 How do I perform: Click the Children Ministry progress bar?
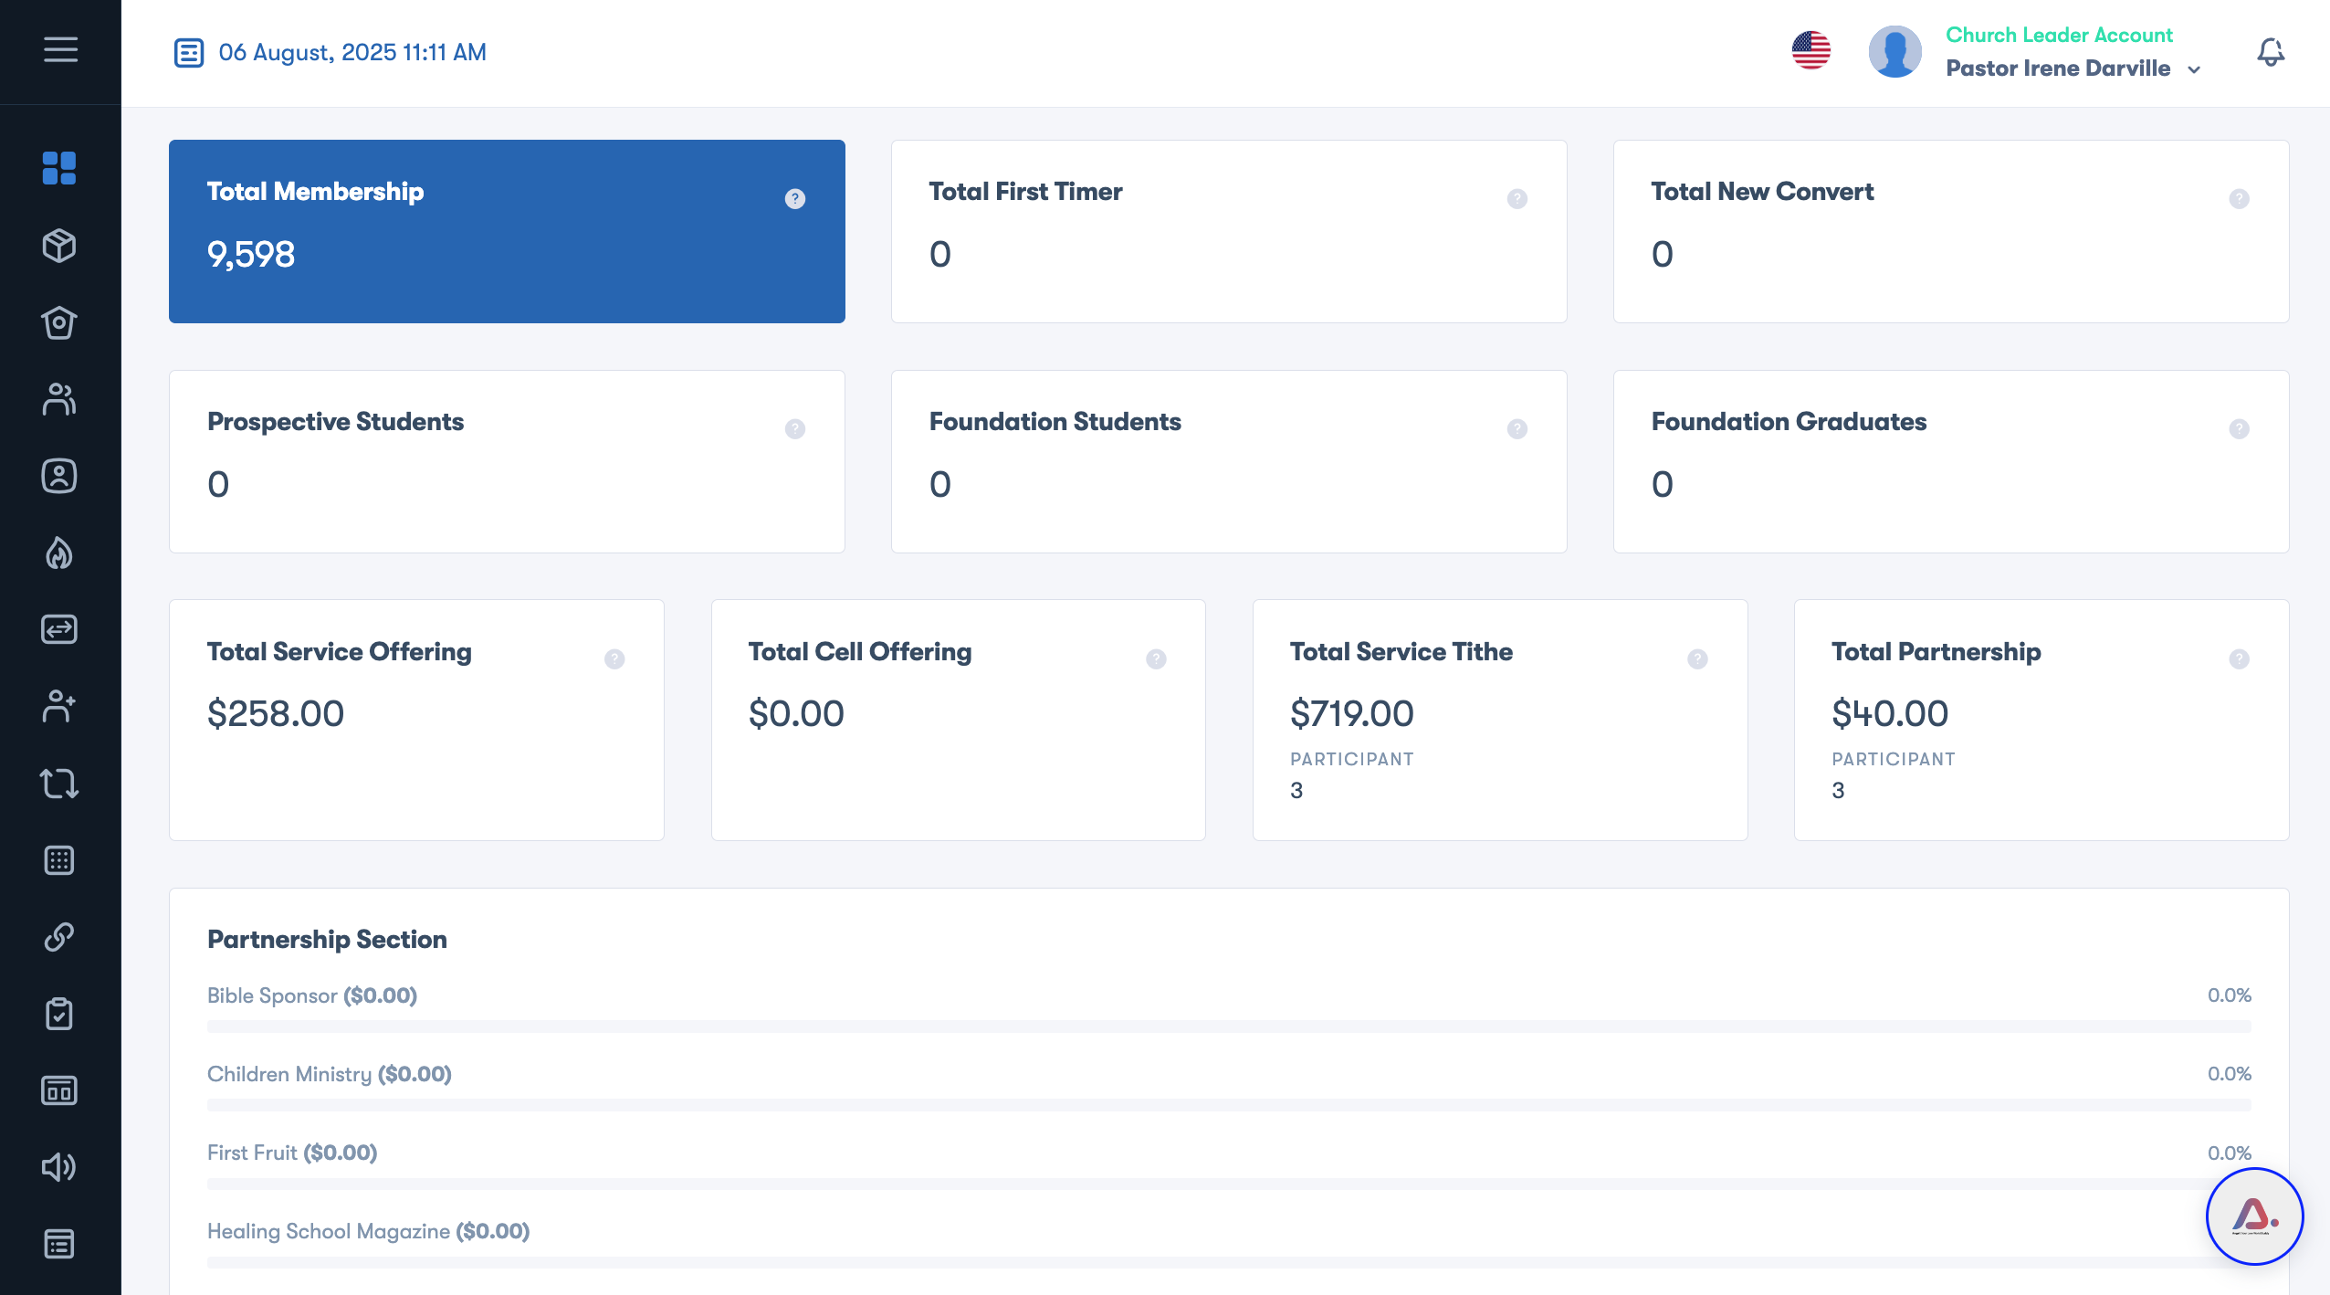coord(1229,1105)
